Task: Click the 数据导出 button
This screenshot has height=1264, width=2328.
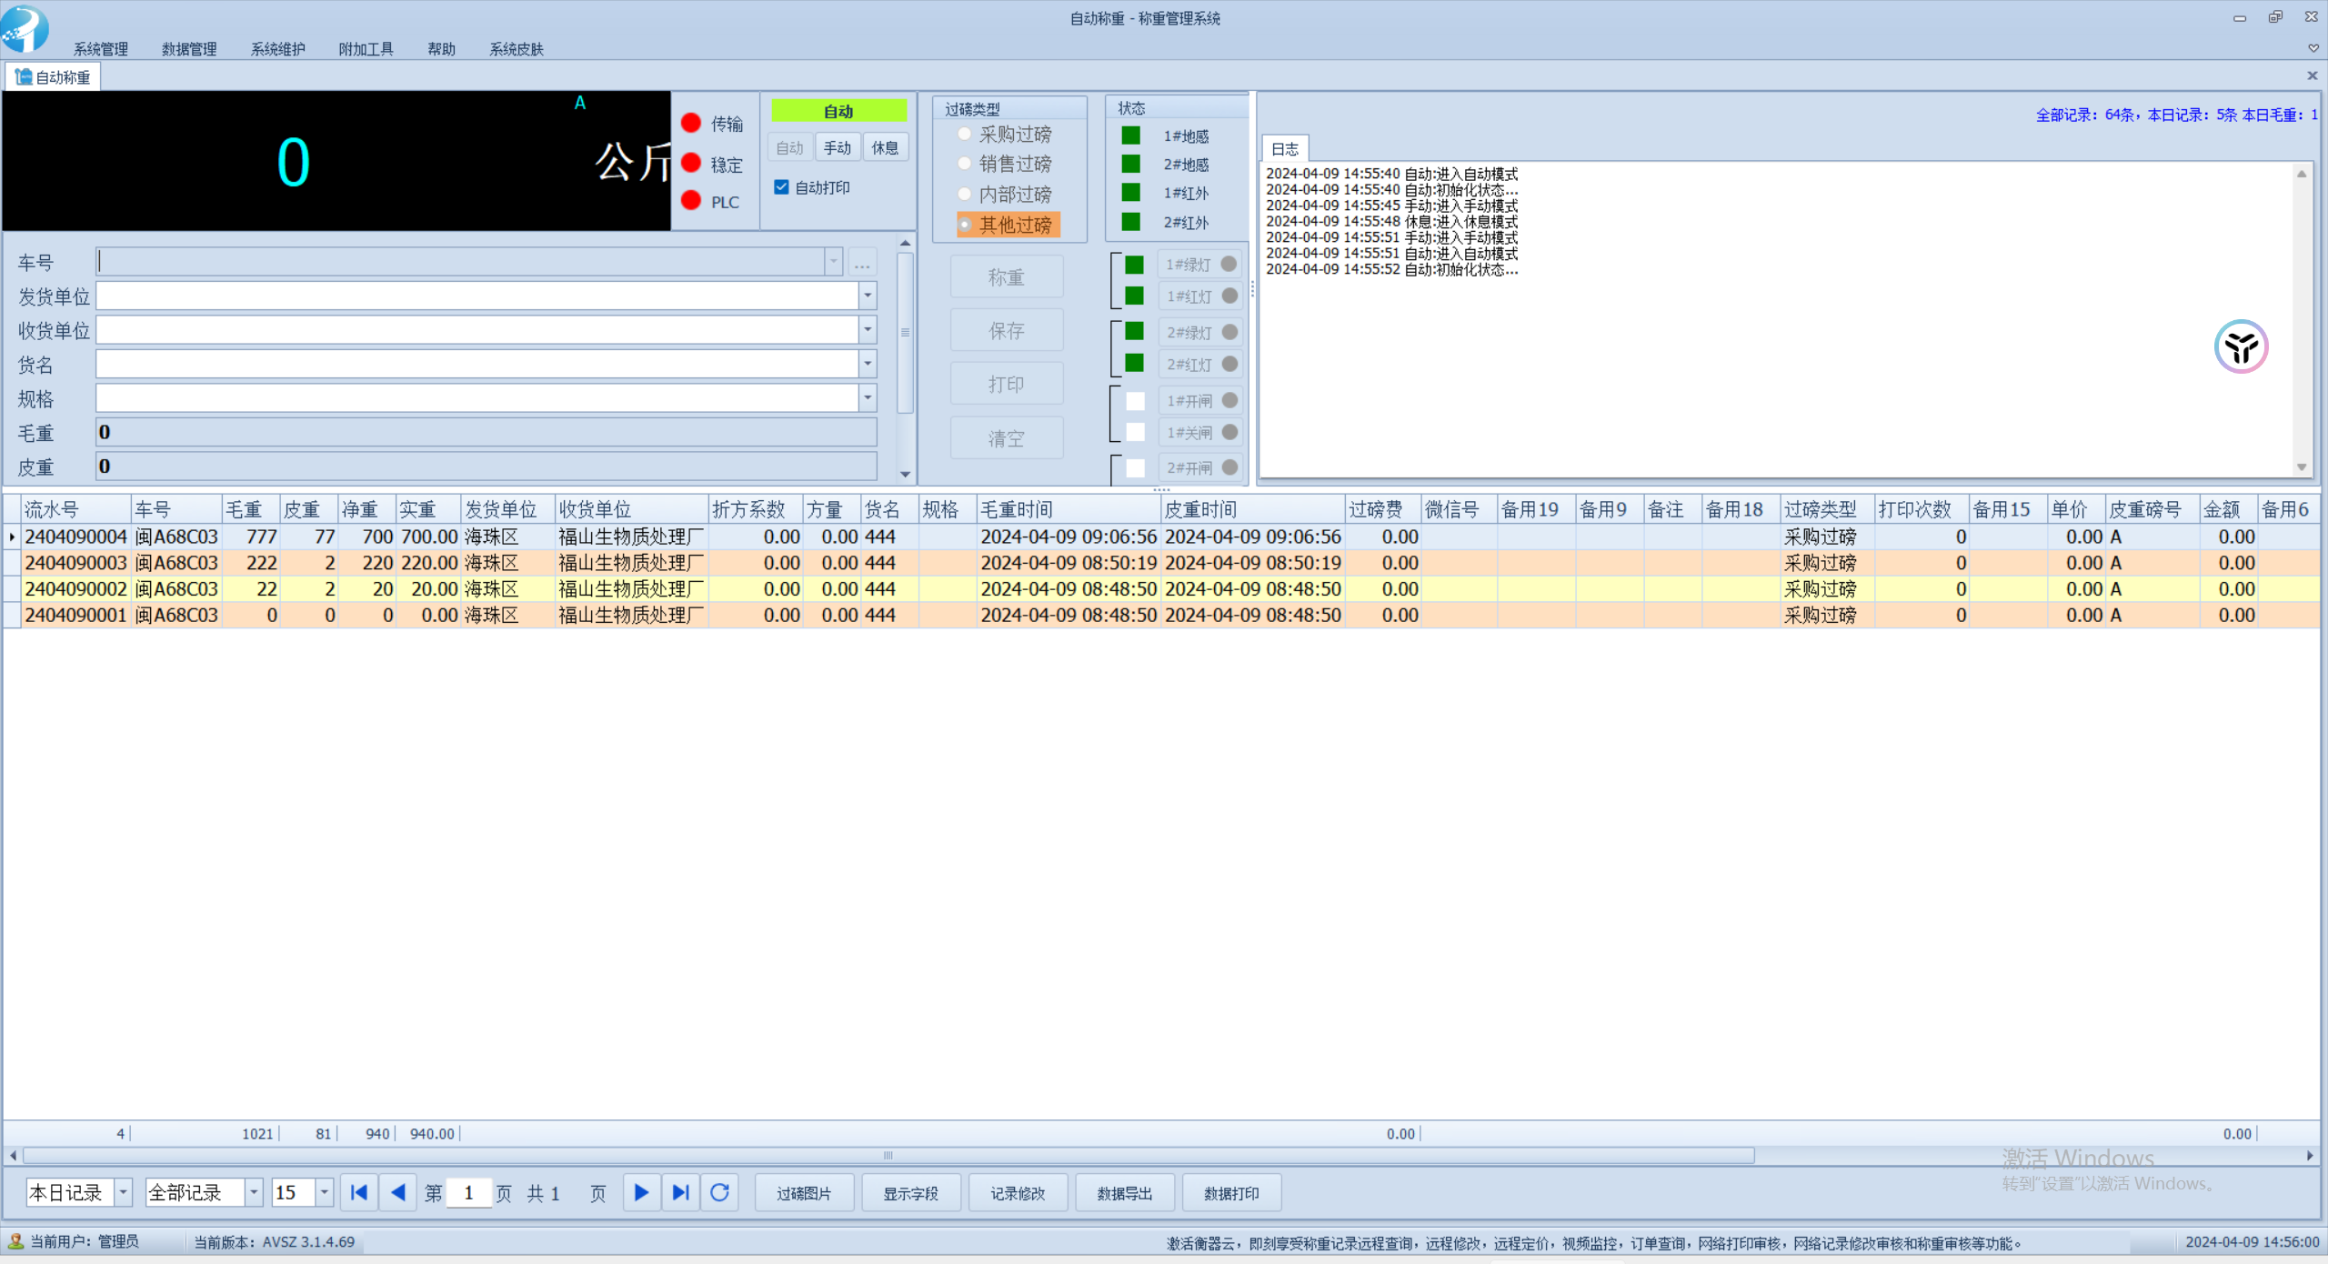Action: coord(1125,1193)
